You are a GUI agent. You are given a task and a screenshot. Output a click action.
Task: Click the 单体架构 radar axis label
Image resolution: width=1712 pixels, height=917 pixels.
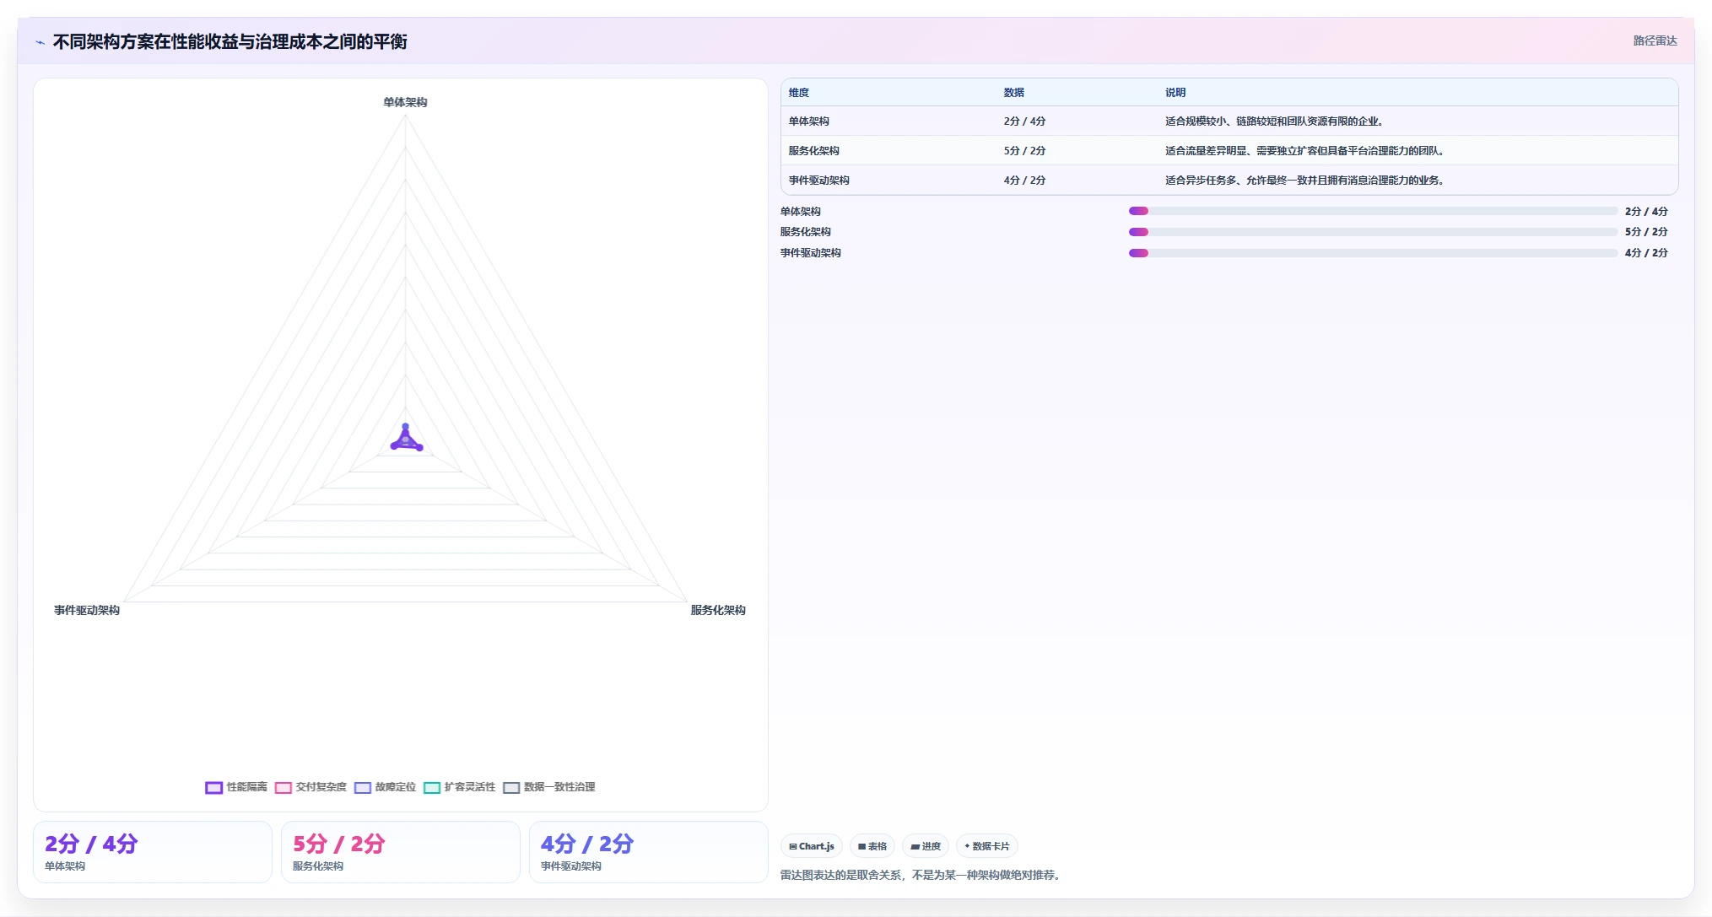pyautogui.click(x=405, y=102)
